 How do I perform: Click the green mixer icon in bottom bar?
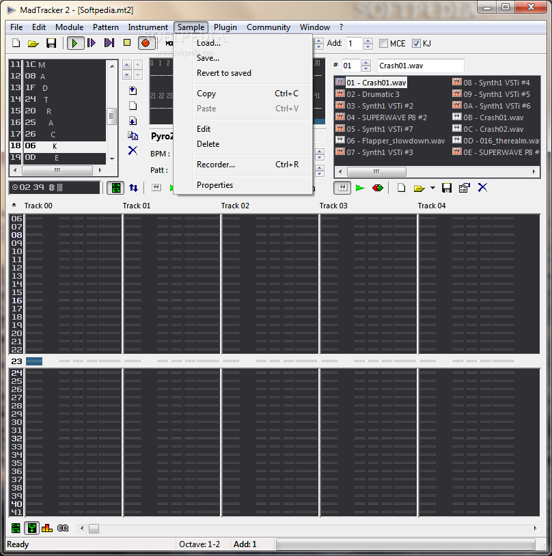click(x=32, y=528)
